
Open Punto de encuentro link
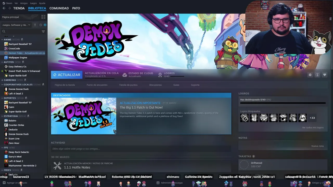point(97,85)
